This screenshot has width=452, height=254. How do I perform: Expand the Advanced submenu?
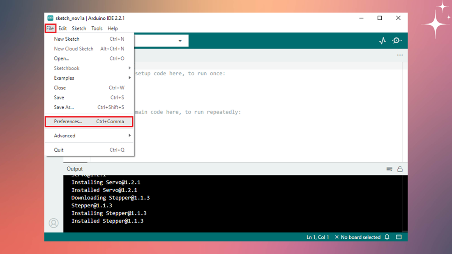point(89,136)
